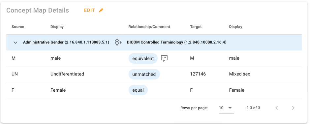This screenshot has width=310, height=124.
Task: Click the dropdown arrow beside 10
Action: tap(230, 108)
